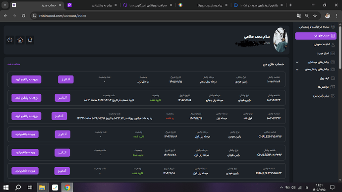Click the حساب های من section heading
342x192 pixels.
[273, 64]
